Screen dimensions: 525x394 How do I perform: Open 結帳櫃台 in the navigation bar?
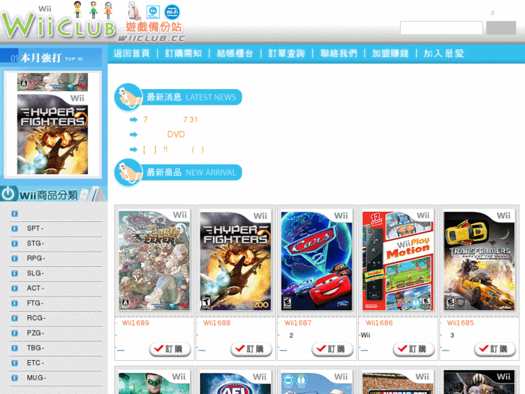[235, 53]
